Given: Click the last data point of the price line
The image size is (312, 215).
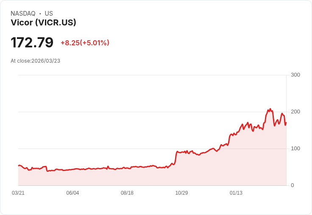Looking at the screenshot, I should 286,123.
